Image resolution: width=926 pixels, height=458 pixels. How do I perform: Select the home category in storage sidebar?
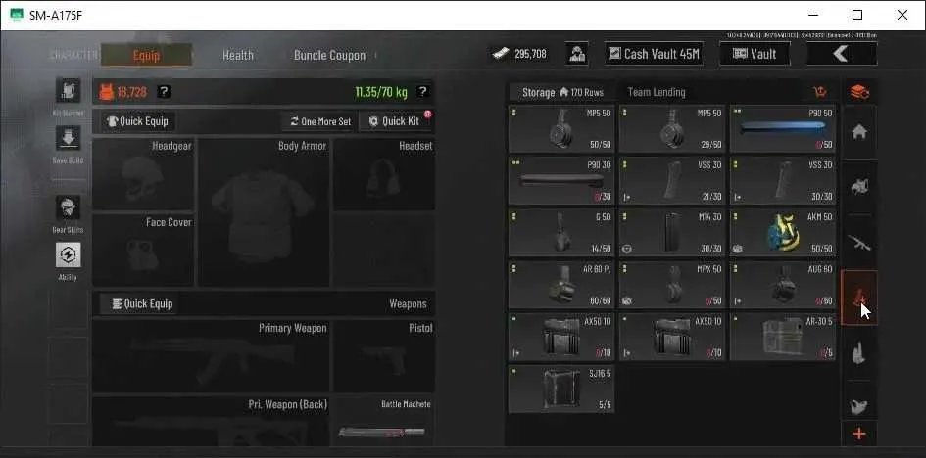coord(859,132)
